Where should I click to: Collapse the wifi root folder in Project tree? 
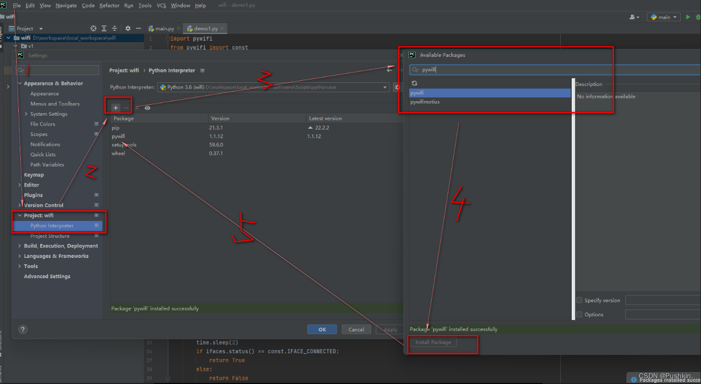point(9,38)
